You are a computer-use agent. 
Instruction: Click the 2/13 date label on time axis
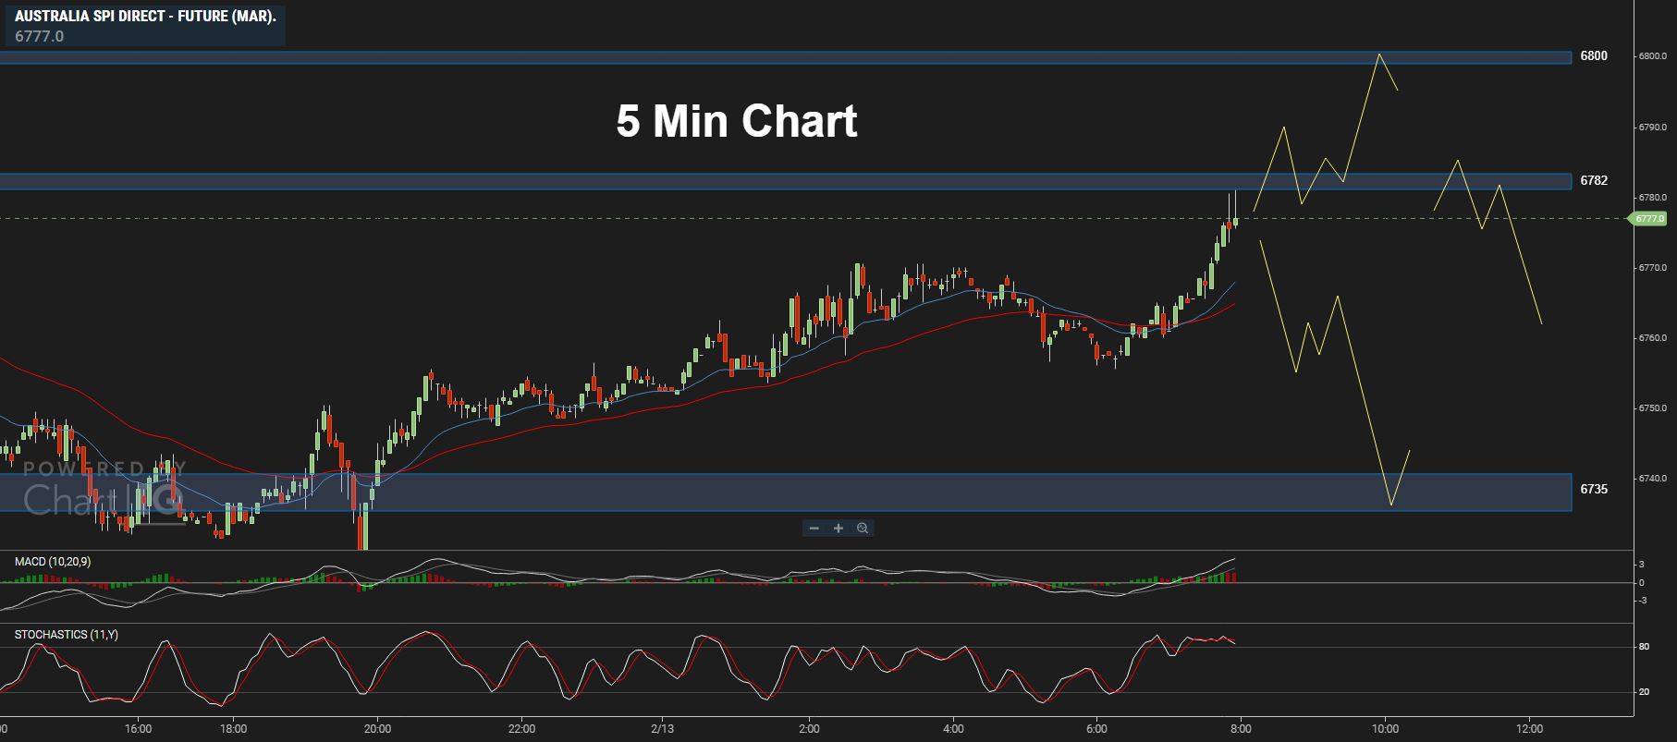(662, 729)
